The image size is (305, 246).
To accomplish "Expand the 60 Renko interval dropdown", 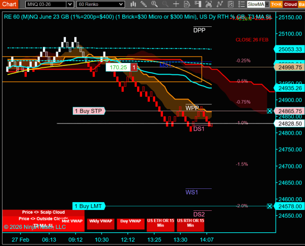I will (x=121, y=4).
